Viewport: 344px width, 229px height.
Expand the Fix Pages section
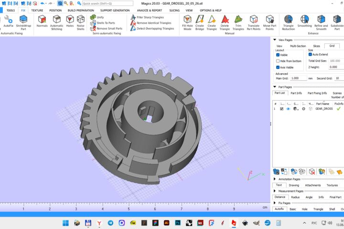point(274,203)
